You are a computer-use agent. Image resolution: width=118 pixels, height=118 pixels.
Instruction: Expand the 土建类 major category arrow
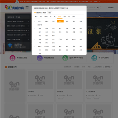pos(29,39)
